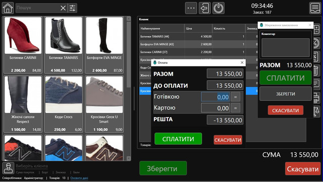Click the product list scrollbar thumb
Viewport: 323px width, 182px height.
coord(129,54)
